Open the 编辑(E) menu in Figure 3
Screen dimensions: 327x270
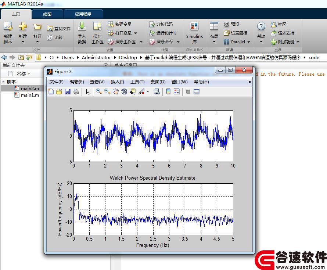click(77, 82)
